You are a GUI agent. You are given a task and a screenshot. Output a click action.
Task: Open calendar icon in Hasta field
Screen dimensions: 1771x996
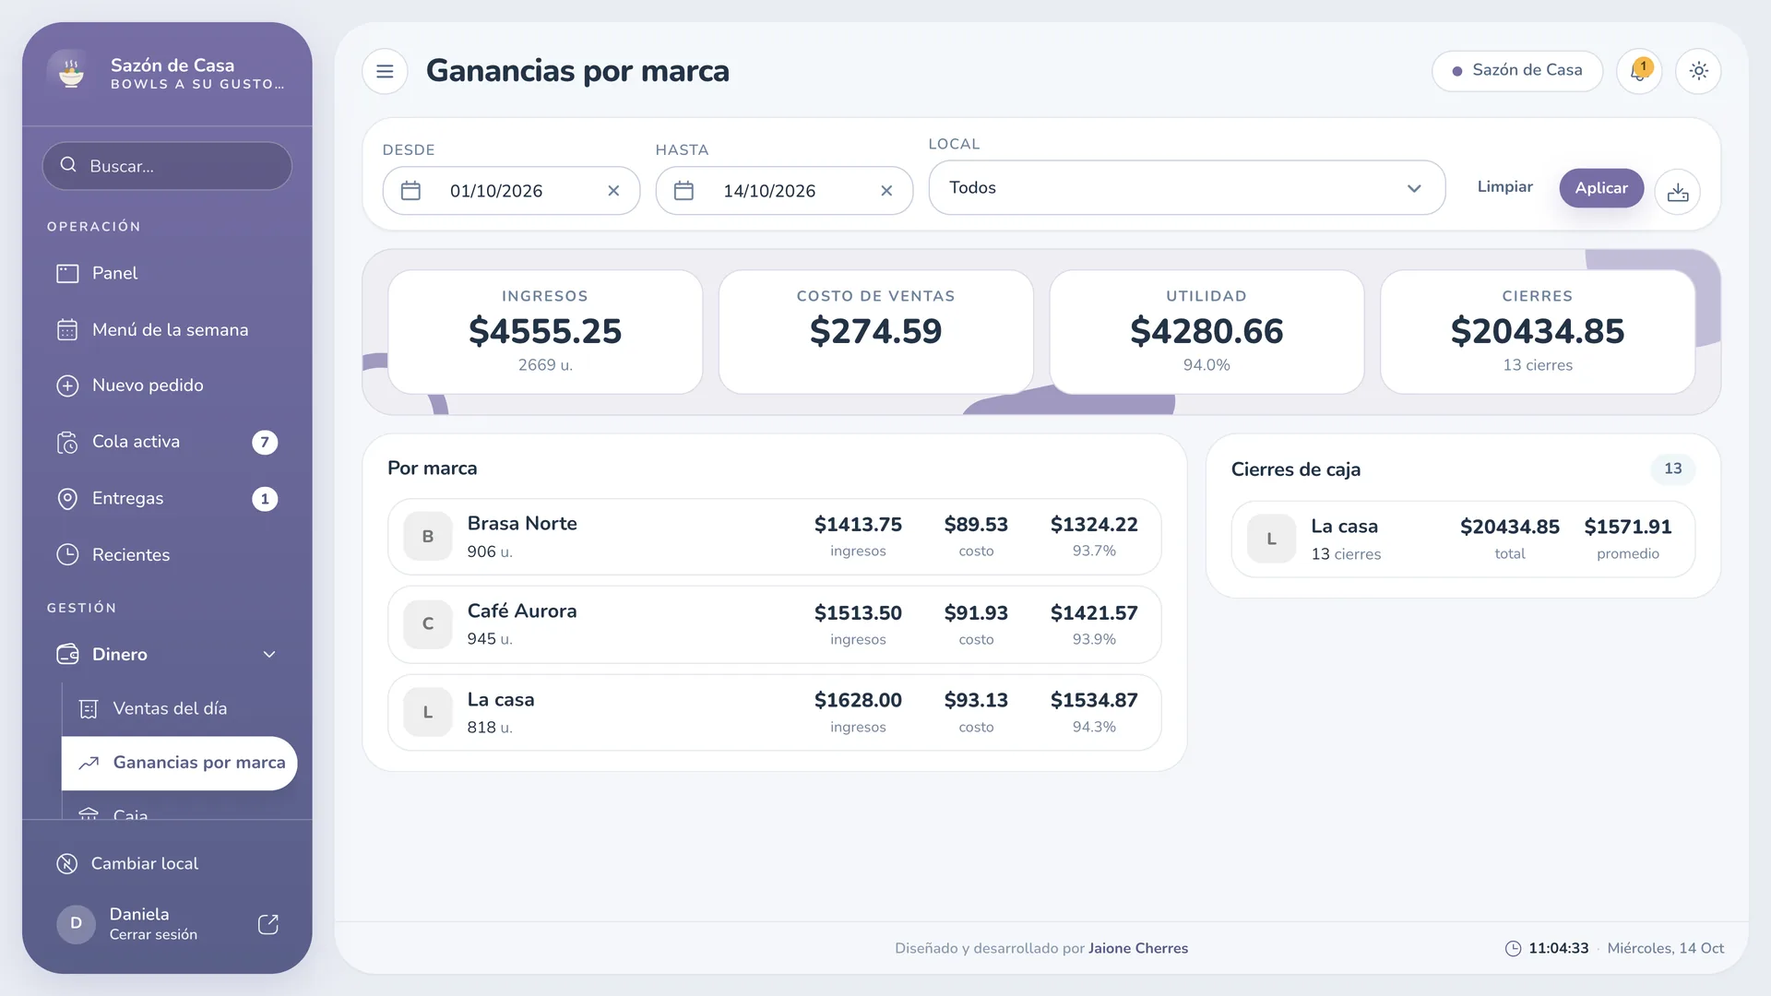pyautogui.click(x=683, y=191)
